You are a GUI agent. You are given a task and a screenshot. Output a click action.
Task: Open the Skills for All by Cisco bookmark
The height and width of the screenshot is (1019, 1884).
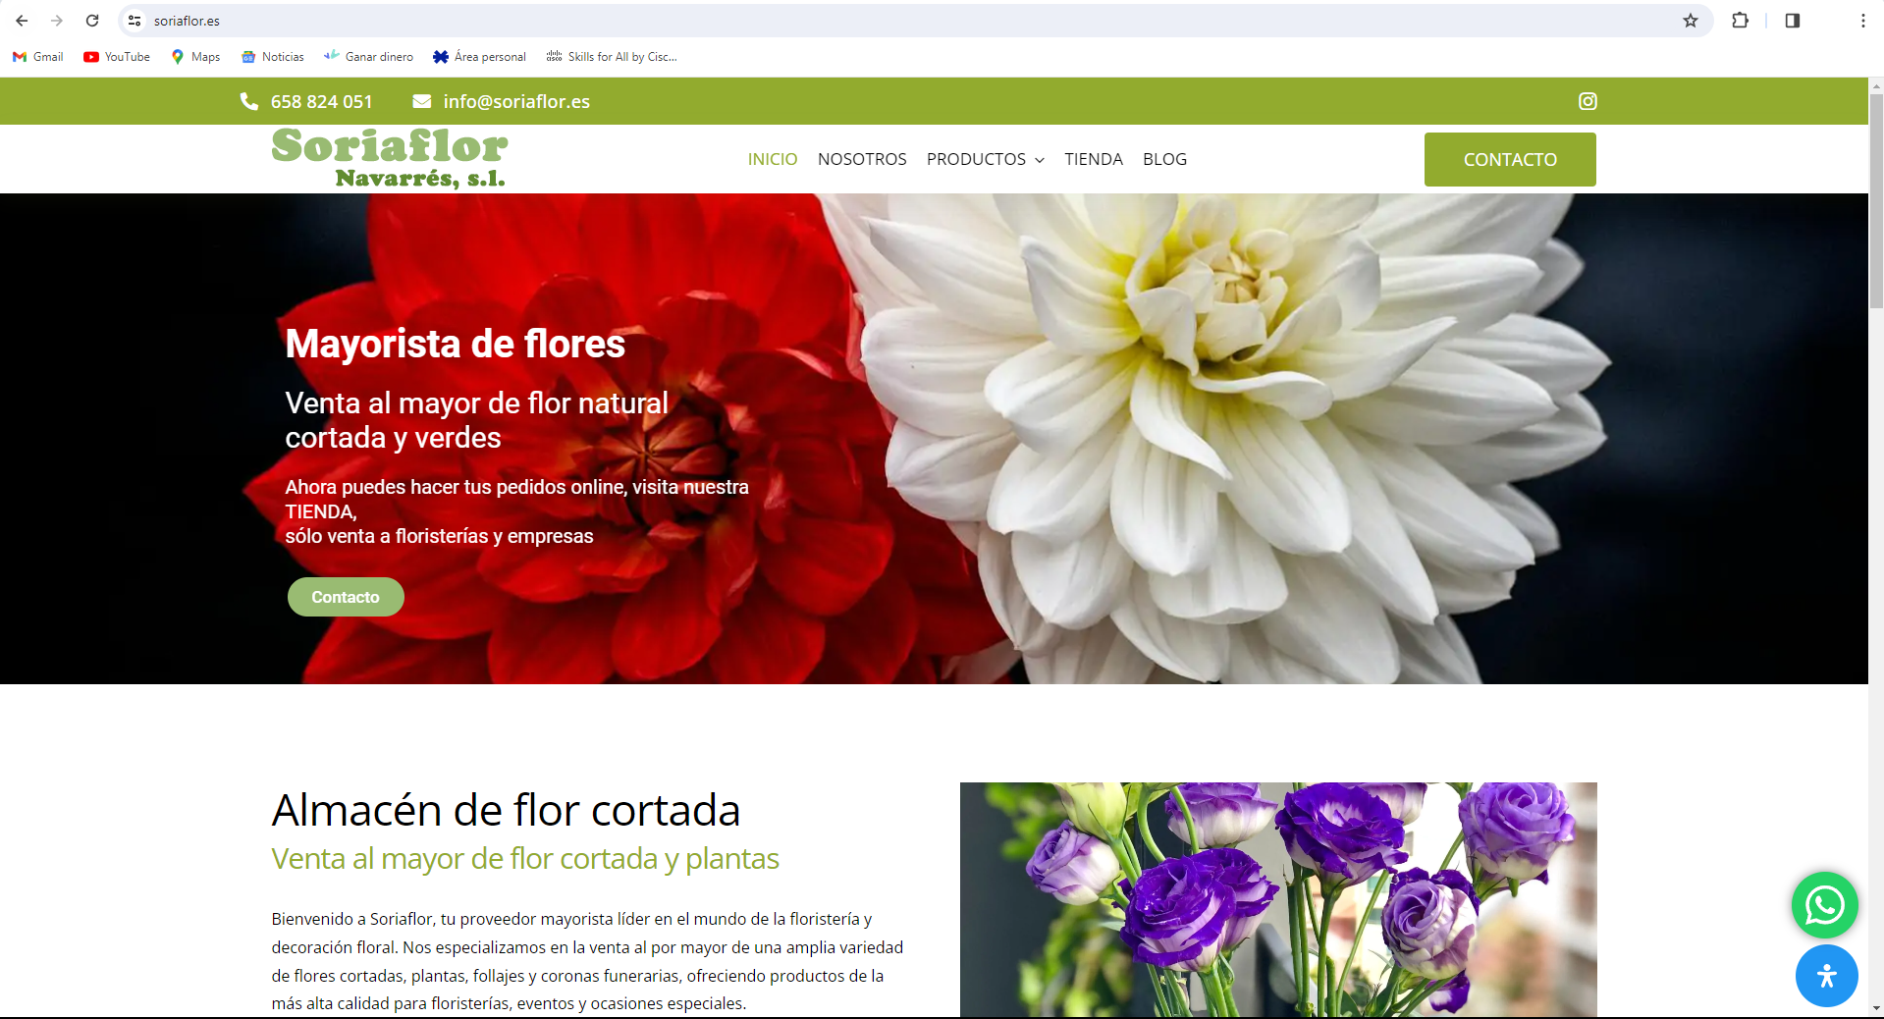click(x=612, y=57)
